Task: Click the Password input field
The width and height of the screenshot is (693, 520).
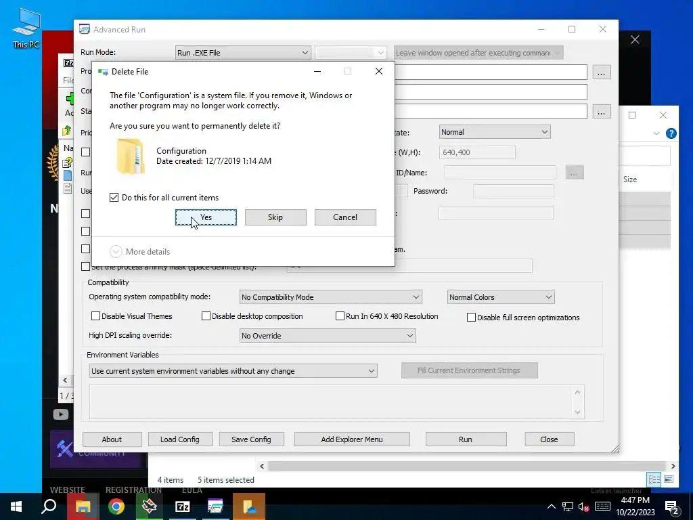Action: [513, 191]
